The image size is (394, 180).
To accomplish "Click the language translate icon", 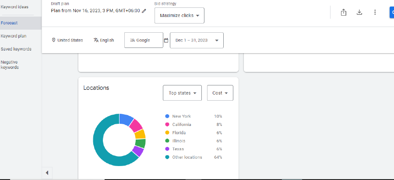I will click(x=96, y=40).
